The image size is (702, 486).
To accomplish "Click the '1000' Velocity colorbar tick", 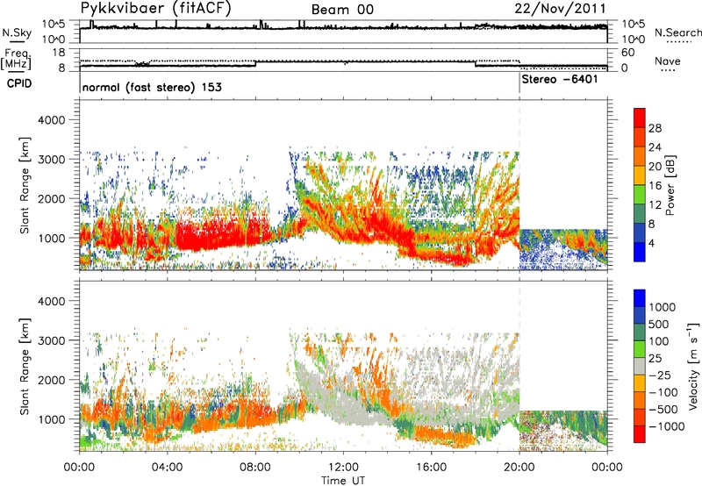I will [x=663, y=307].
